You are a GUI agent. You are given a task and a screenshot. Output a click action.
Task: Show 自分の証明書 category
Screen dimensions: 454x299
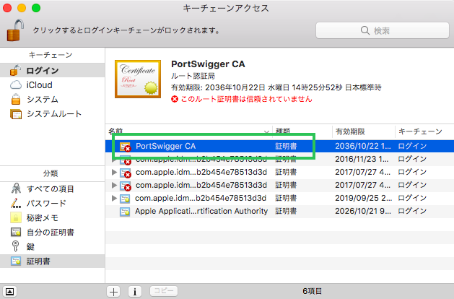[52, 233]
